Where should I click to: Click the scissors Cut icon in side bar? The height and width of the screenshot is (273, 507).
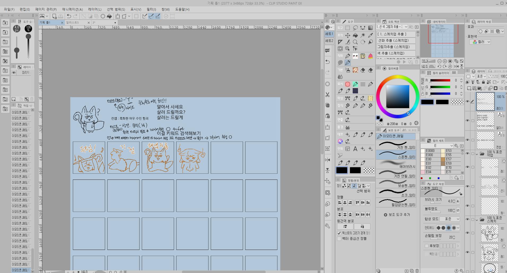point(328,95)
